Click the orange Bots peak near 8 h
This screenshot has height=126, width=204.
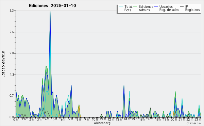pos(79,105)
